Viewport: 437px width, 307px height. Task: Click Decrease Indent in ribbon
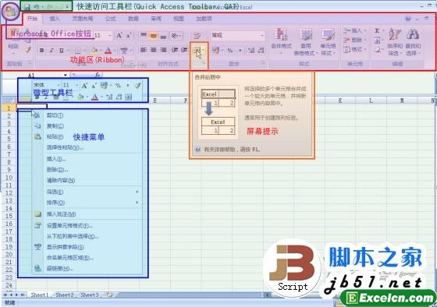click(x=174, y=50)
